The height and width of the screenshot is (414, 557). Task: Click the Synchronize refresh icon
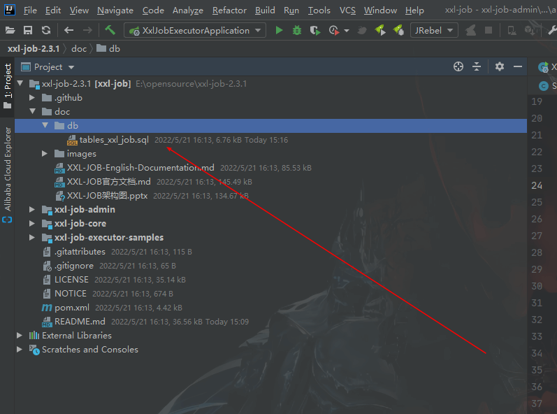46,31
